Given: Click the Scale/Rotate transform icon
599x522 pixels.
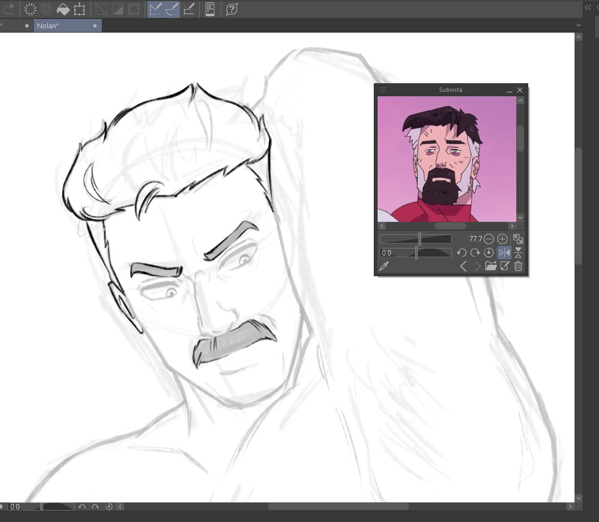Looking at the screenshot, I should 79,9.
